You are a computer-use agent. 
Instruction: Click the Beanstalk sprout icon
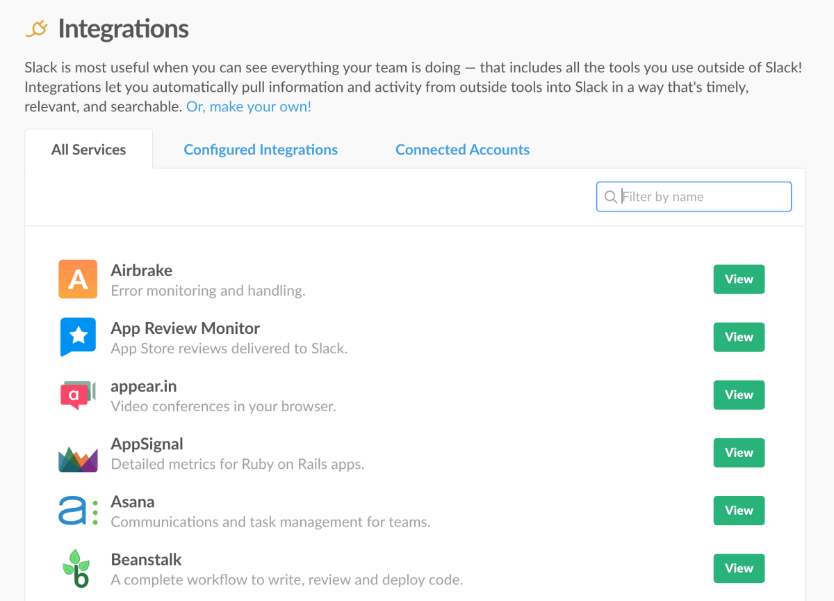(x=77, y=568)
